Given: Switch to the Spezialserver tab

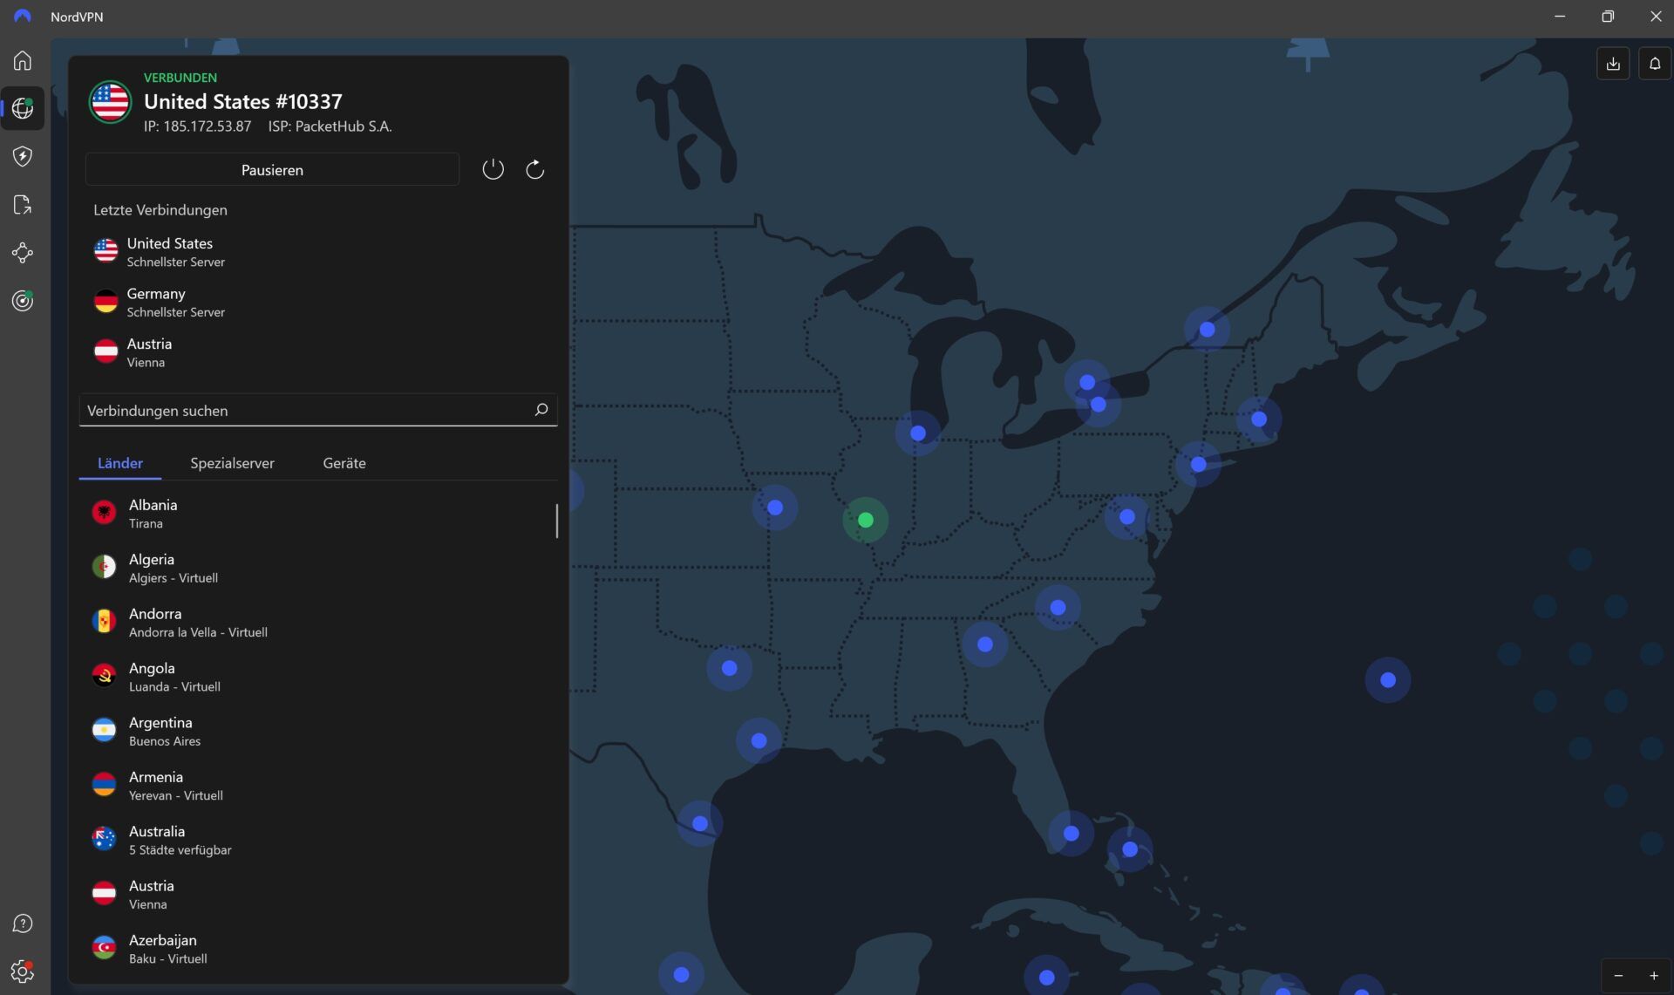Looking at the screenshot, I should [x=232, y=463].
